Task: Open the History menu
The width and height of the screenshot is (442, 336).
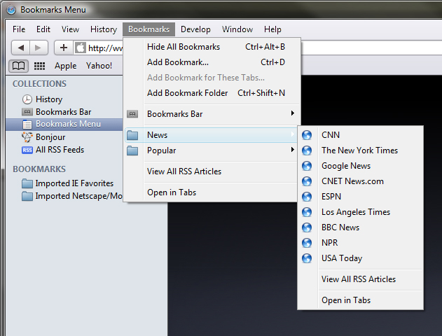Action: (x=104, y=29)
